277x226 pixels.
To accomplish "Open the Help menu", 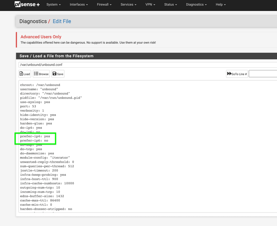I will click(221, 5).
